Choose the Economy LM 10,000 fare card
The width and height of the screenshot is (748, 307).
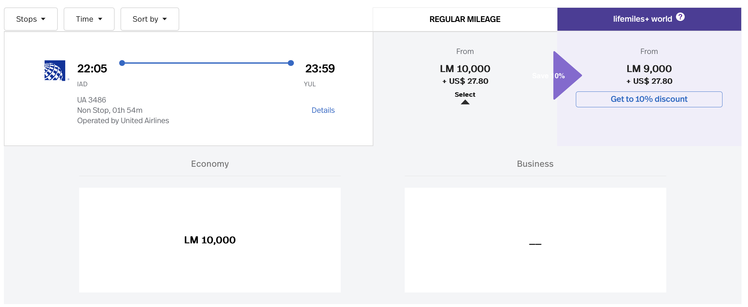210,240
